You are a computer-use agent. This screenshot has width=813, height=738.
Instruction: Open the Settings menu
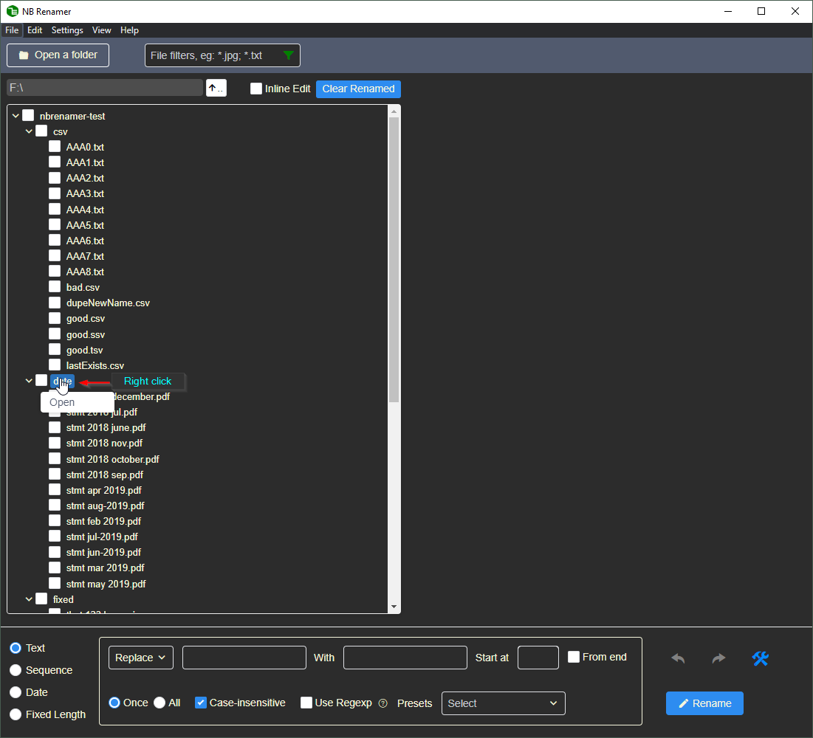67,30
